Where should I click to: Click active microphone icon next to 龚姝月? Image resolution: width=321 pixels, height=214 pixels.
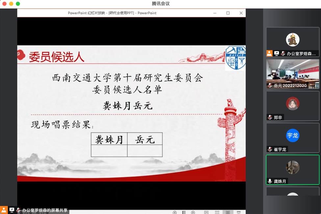pyautogui.click(x=270, y=181)
